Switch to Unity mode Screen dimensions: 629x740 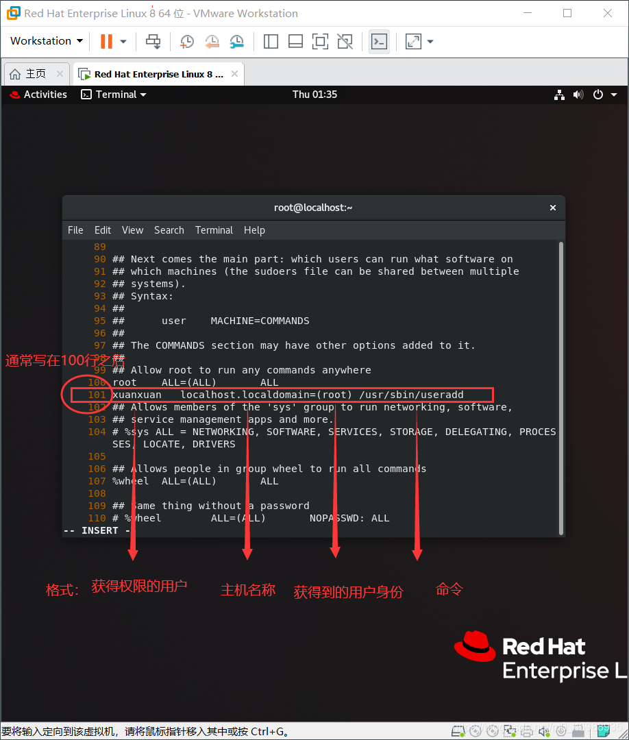pos(345,42)
